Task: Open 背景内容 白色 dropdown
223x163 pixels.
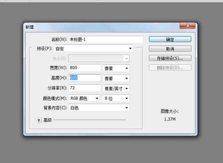Action: (99, 108)
